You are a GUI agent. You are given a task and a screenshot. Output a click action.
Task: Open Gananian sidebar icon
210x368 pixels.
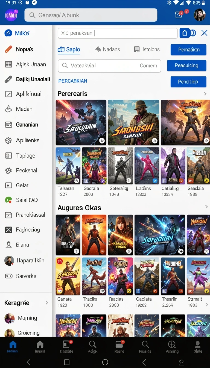[8, 125]
